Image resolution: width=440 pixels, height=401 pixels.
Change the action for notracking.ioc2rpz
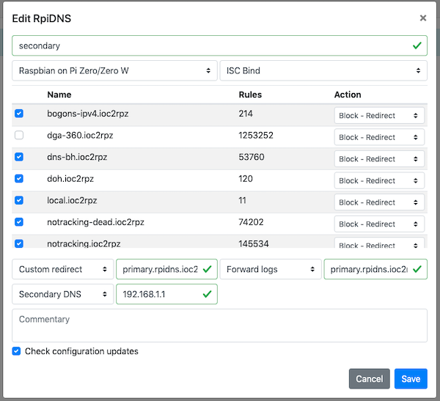pyautogui.click(x=379, y=243)
